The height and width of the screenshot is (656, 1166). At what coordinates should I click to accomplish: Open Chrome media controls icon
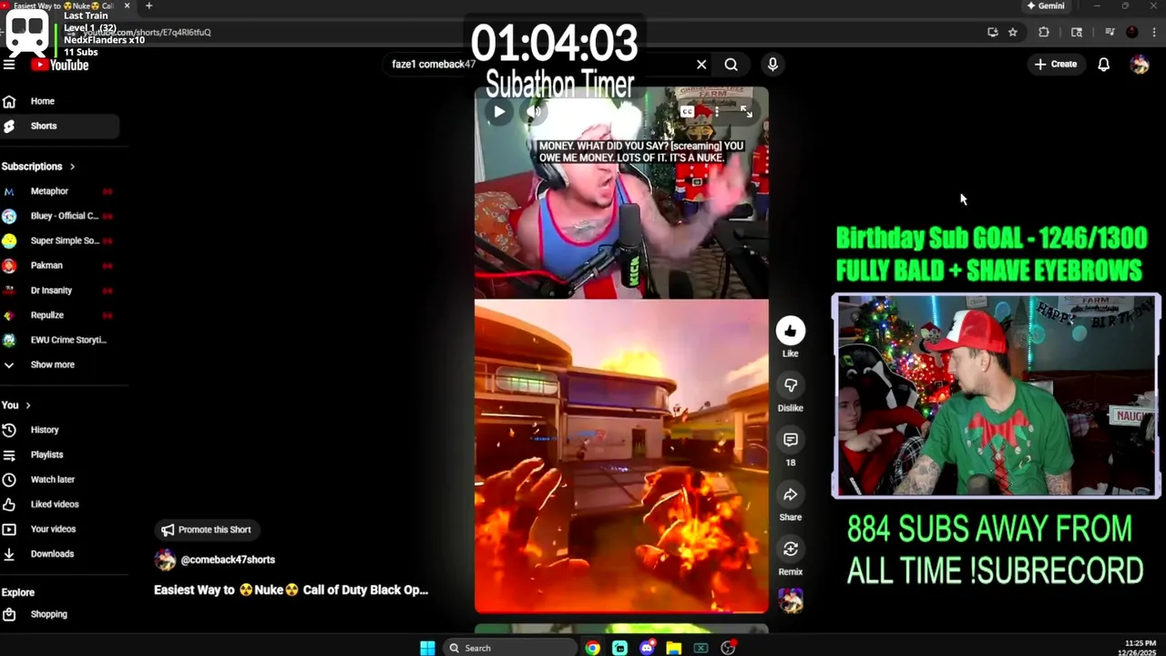1110,32
